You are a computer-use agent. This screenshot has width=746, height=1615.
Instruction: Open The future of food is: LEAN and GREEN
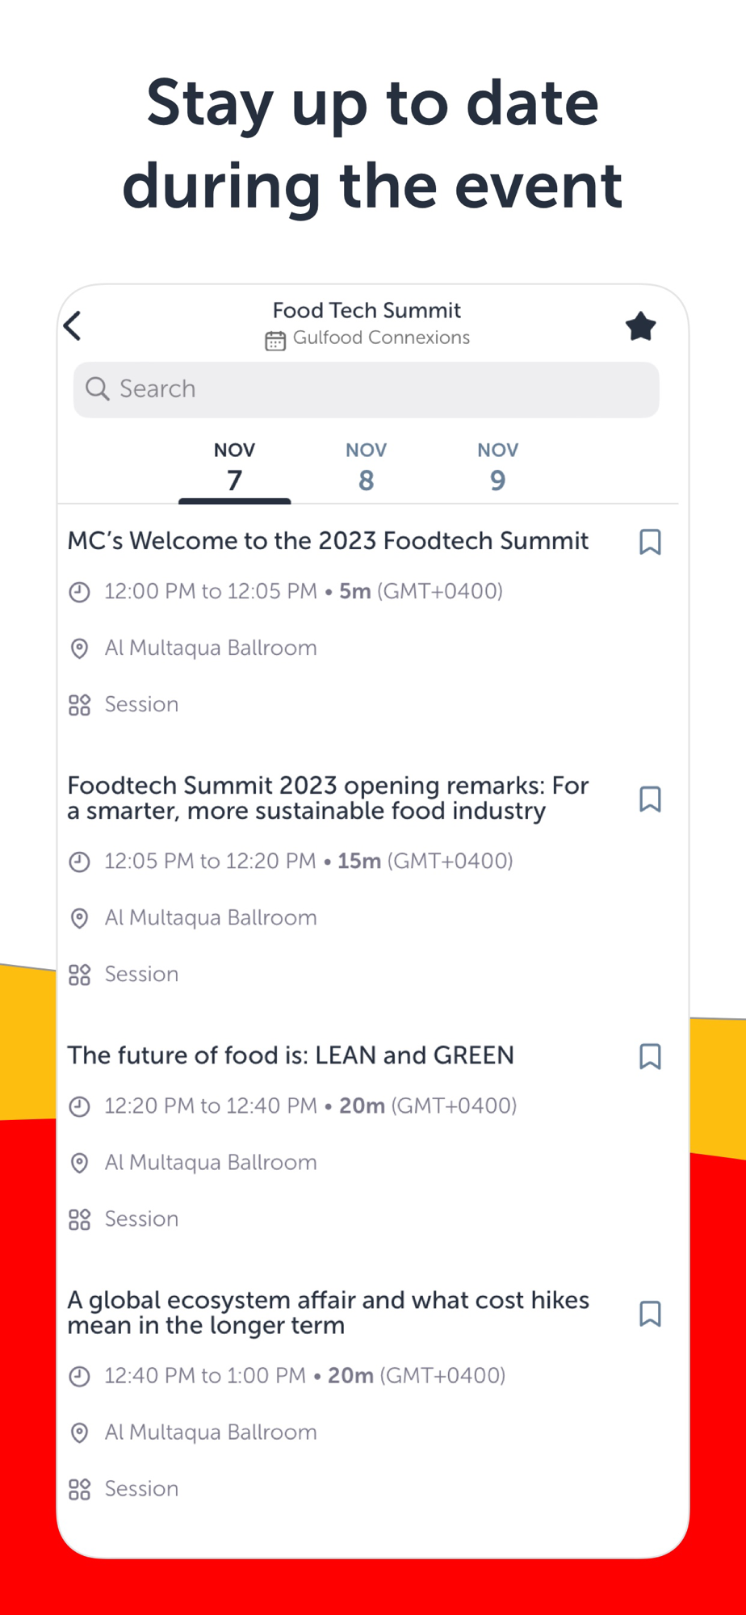pos(291,1055)
